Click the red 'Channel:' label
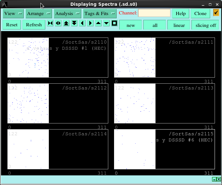The width and height of the screenshot is (222, 185). [x=128, y=13]
